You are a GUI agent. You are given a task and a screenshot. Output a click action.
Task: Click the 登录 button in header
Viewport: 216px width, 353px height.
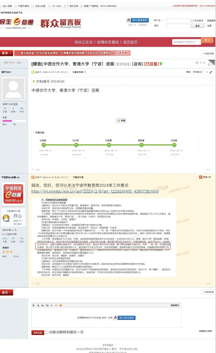pyautogui.click(x=198, y=26)
